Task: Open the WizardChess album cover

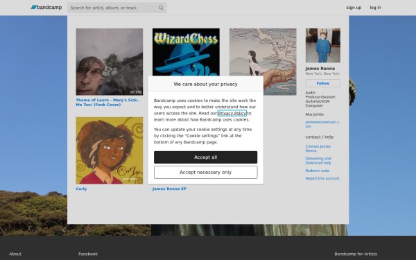Action: [x=186, y=52]
